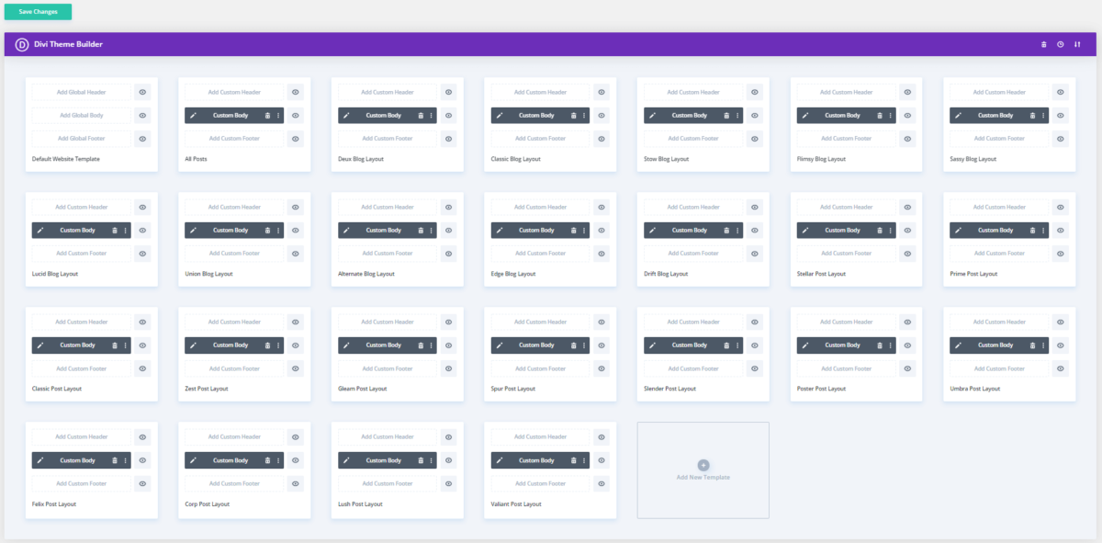Open Stellar Post Layout body options menu

coord(889,230)
